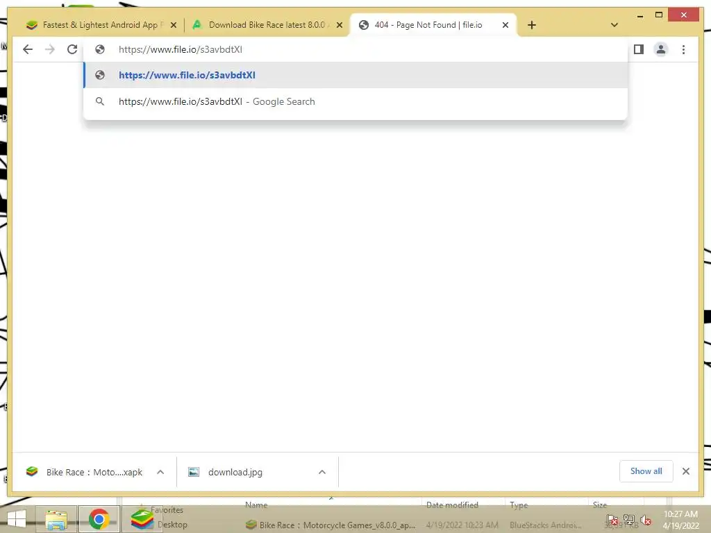711x533 pixels.
Task: Click the network tray icon
Action: (629, 521)
